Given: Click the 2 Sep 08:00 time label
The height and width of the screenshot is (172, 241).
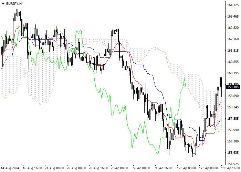Looking at the screenshot, I should [119, 168].
